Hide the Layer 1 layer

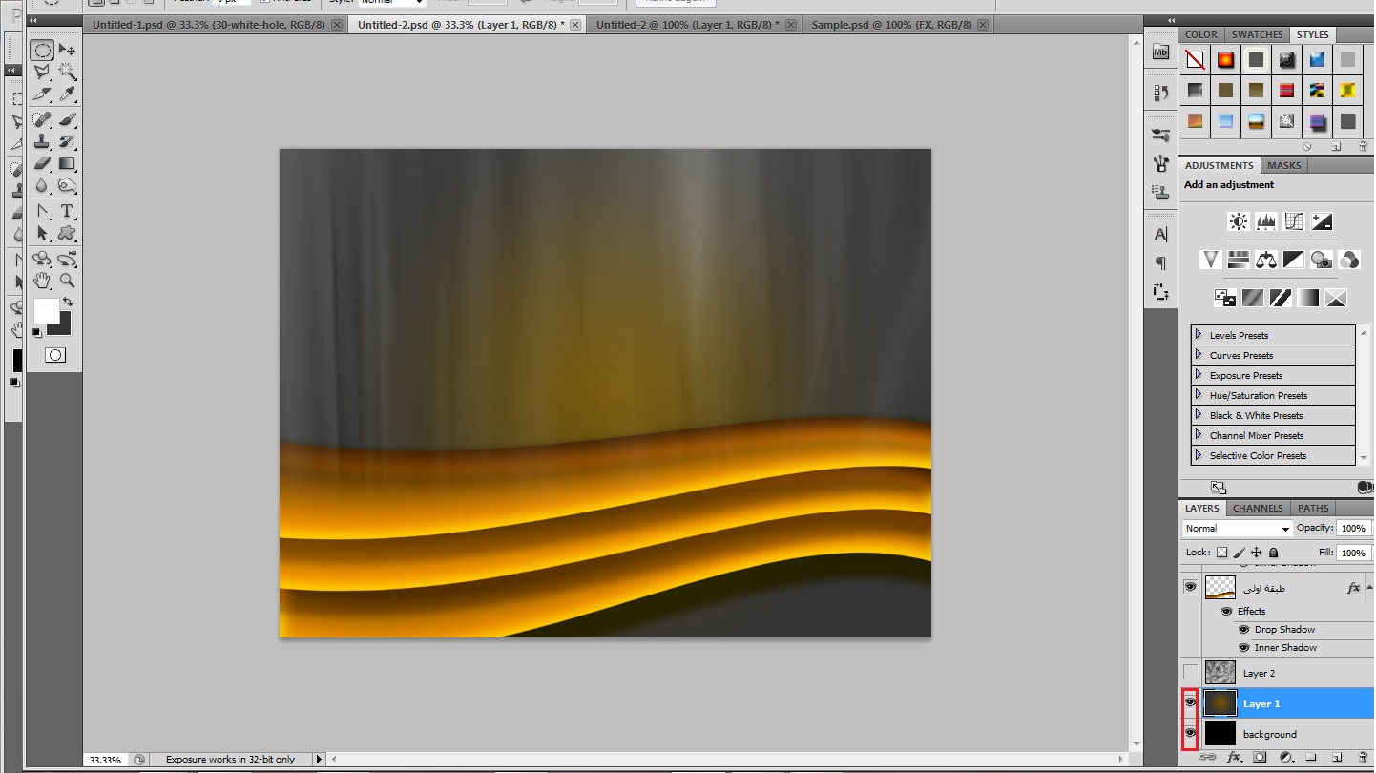pyautogui.click(x=1190, y=702)
